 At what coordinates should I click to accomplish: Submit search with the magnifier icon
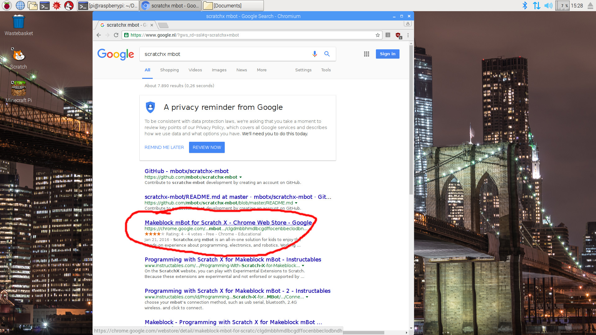[x=327, y=54]
